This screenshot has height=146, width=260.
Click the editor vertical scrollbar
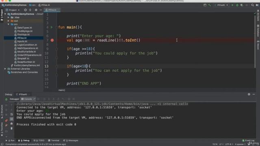click(255, 41)
